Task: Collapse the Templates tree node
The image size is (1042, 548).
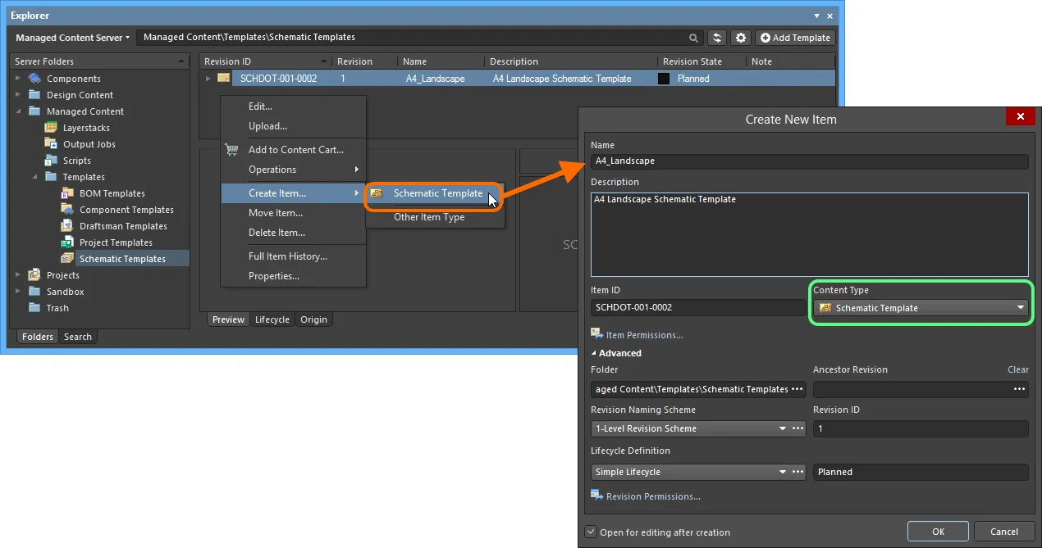Action: (x=34, y=177)
